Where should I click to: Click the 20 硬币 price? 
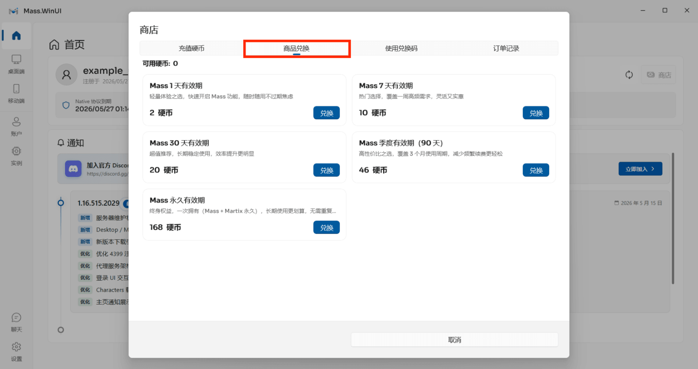pyautogui.click(x=164, y=170)
